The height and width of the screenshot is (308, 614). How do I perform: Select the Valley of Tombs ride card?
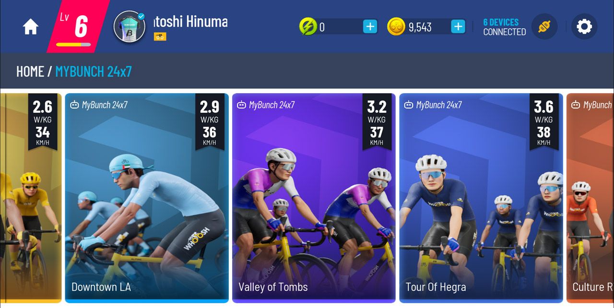pyautogui.click(x=314, y=198)
